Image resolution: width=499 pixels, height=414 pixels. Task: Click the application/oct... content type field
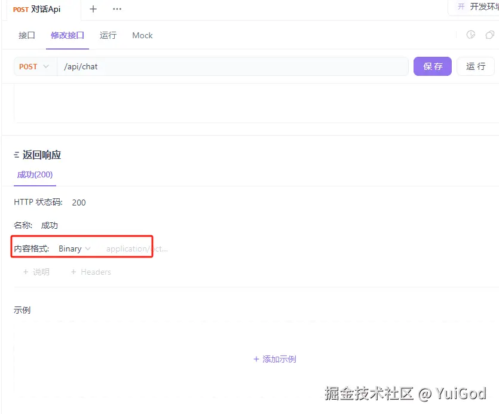coord(137,249)
